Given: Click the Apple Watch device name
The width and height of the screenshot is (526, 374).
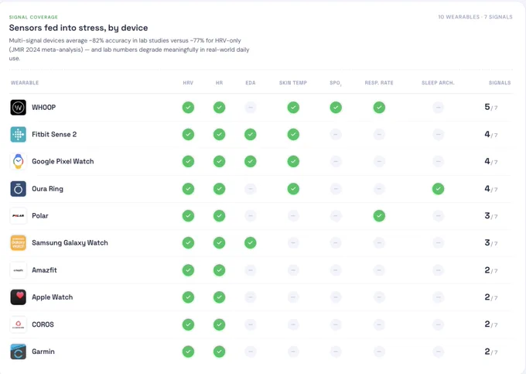Looking at the screenshot, I should [x=53, y=297].
